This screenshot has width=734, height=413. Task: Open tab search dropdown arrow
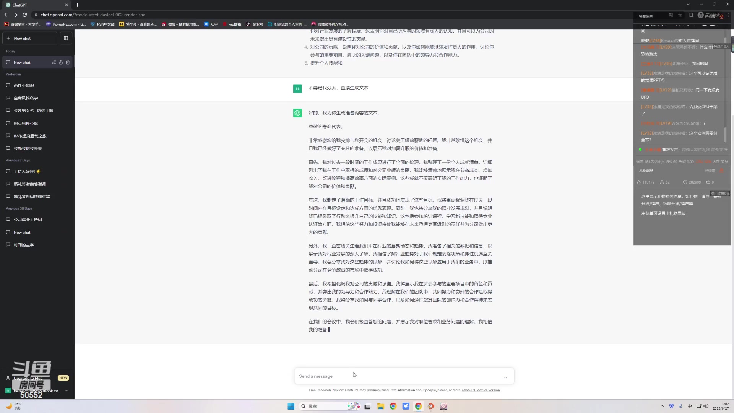(688, 4)
